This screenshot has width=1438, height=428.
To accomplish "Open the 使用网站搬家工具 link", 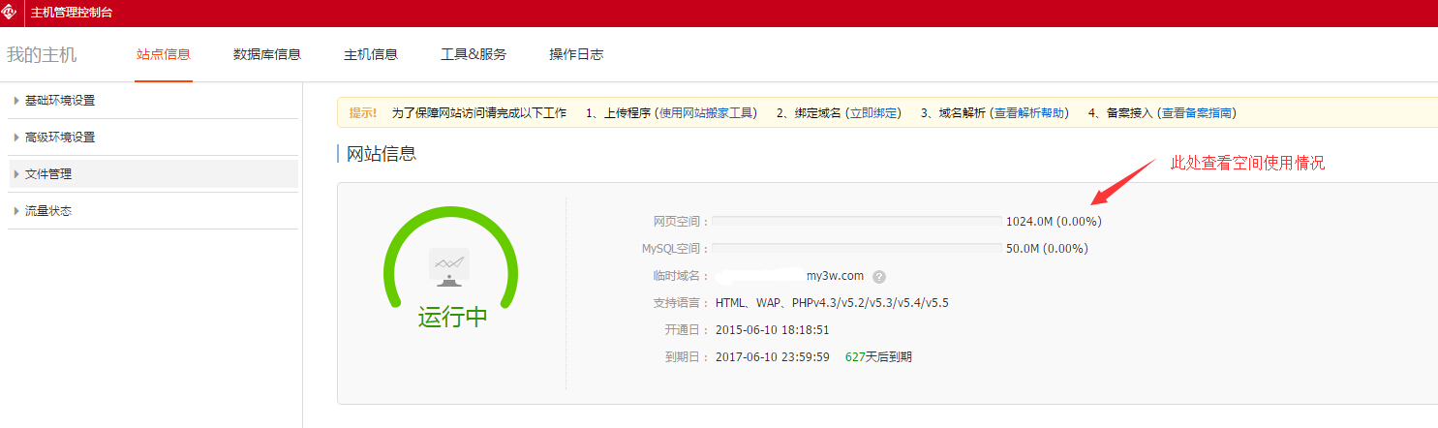I will (x=706, y=113).
